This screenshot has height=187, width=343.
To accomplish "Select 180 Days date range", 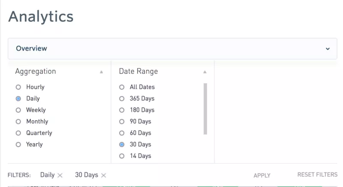I will 122,110.
